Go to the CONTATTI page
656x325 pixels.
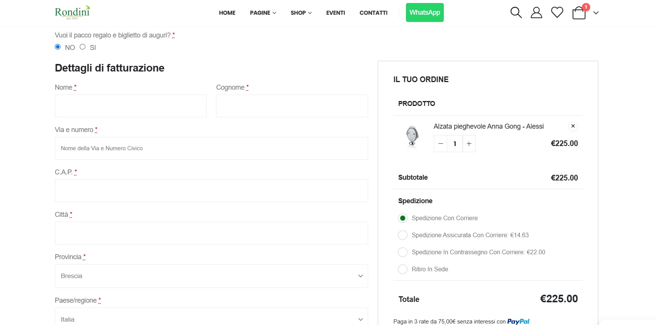pos(373,12)
